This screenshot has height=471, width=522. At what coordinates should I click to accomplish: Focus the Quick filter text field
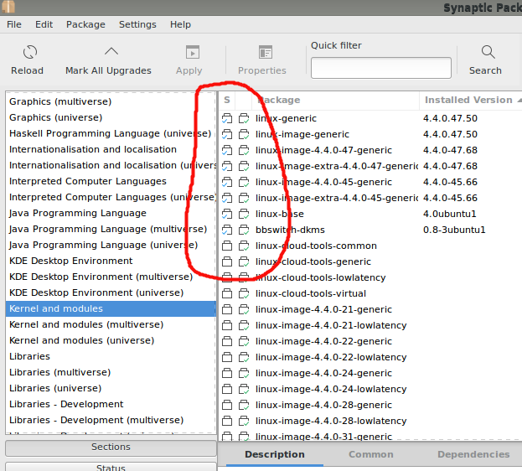[x=381, y=68]
